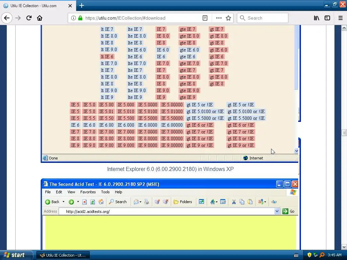Click the page scrollbar down arrow
This screenshot has width=347, height=260.
coord(344,247)
